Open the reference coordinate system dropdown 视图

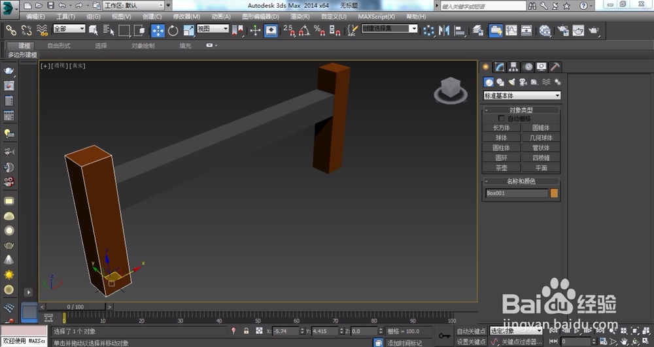[213, 28]
